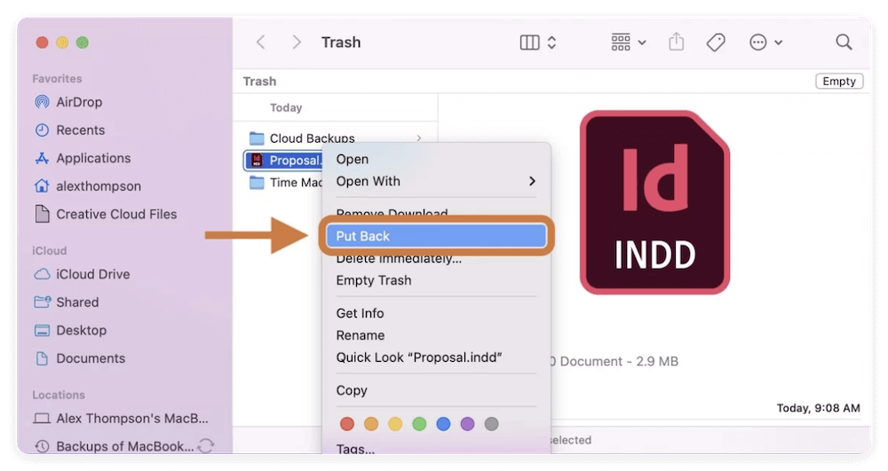The height and width of the screenshot is (471, 888).
Task: Choose Put Back from context menu
Action: [x=436, y=236]
